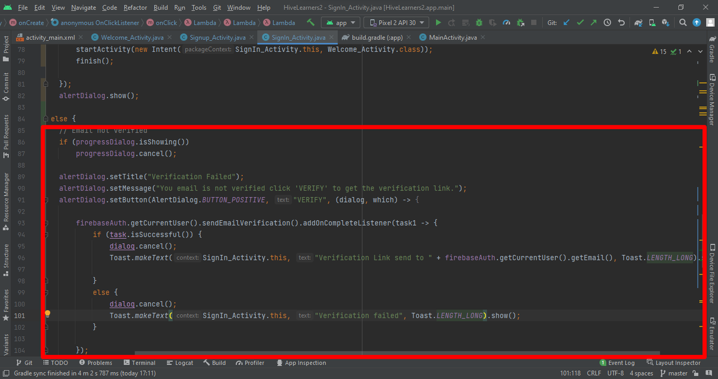The width and height of the screenshot is (718, 379).
Task: Open the Problems tool window
Action: (x=96, y=363)
